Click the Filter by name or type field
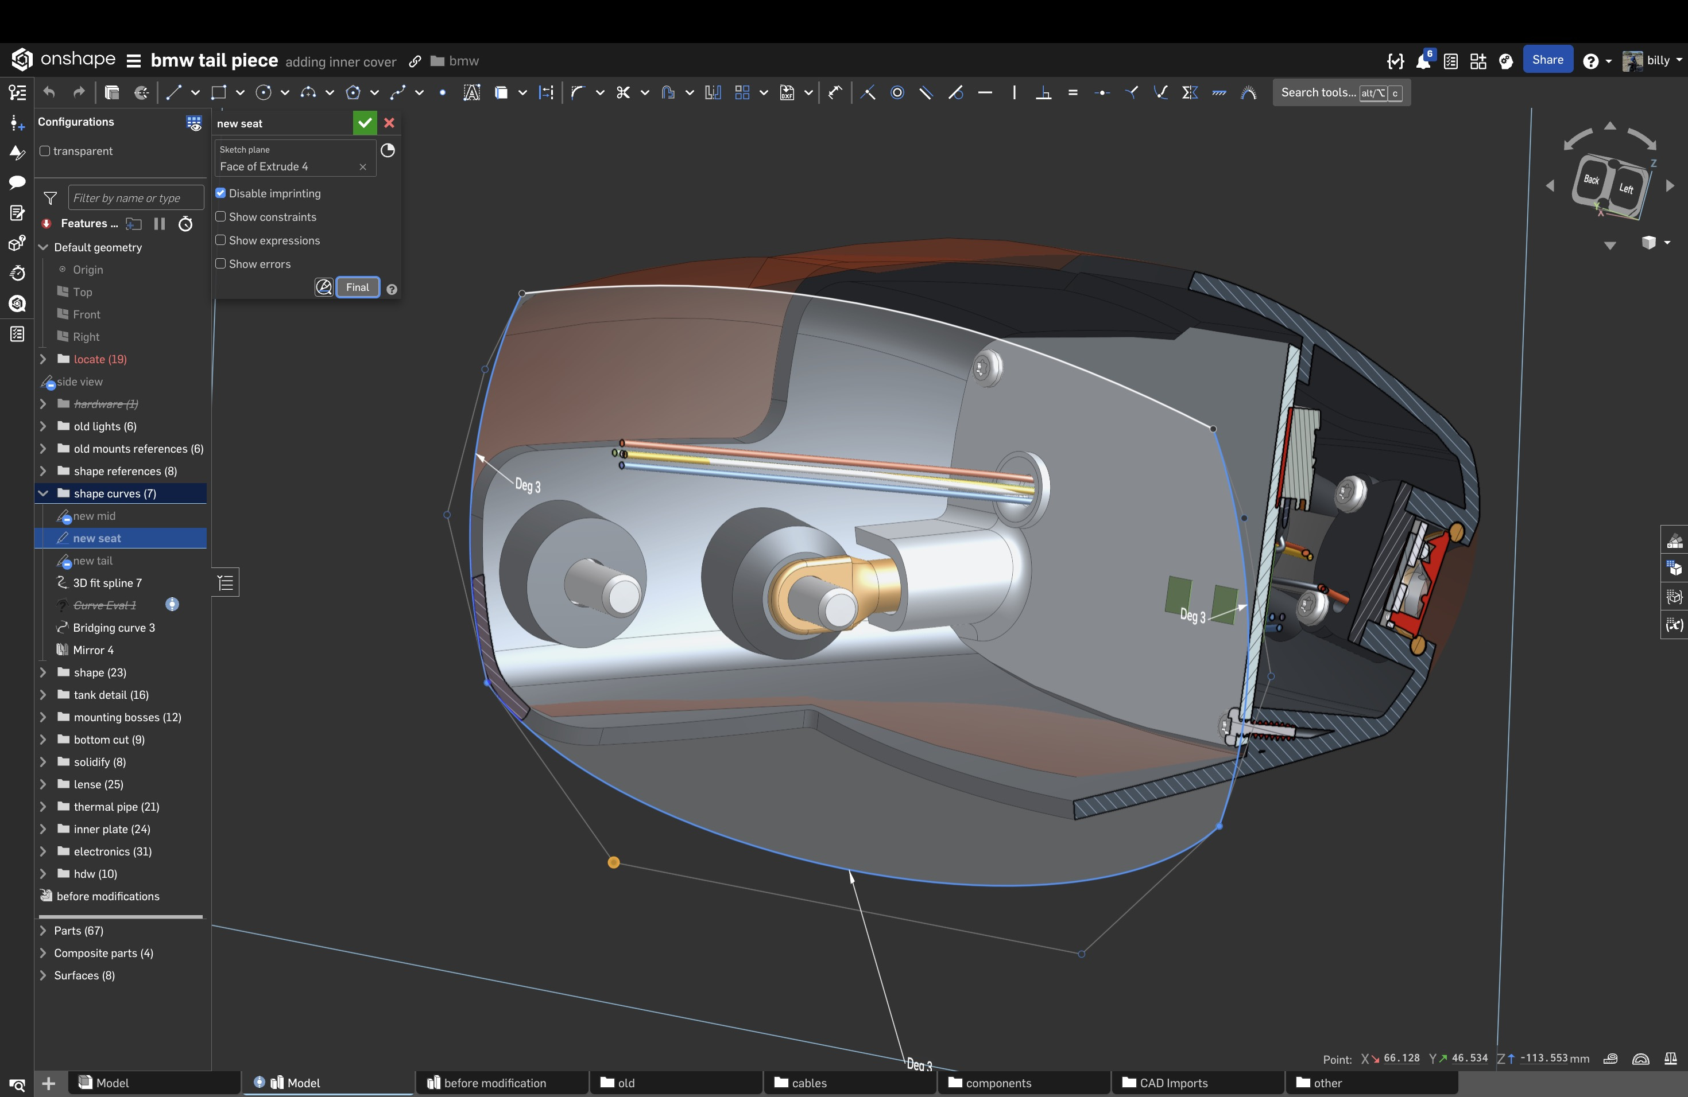The height and width of the screenshot is (1097, 1688). (135, 198)
